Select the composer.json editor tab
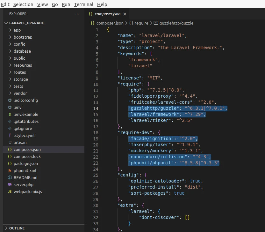 108,14
